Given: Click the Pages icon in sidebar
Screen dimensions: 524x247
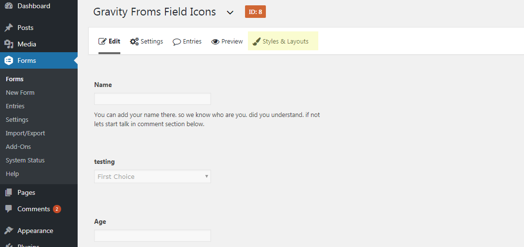Looking at the screenshot, I should pyautogui.click(x=9, y=192).
